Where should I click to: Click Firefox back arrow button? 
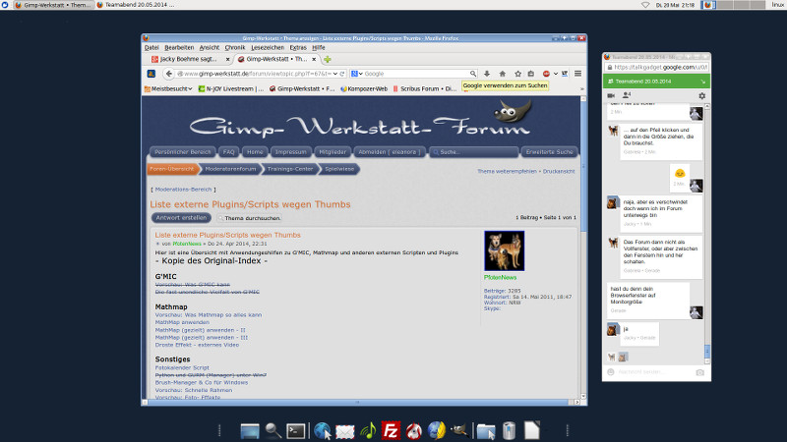[x=168, y=74]
